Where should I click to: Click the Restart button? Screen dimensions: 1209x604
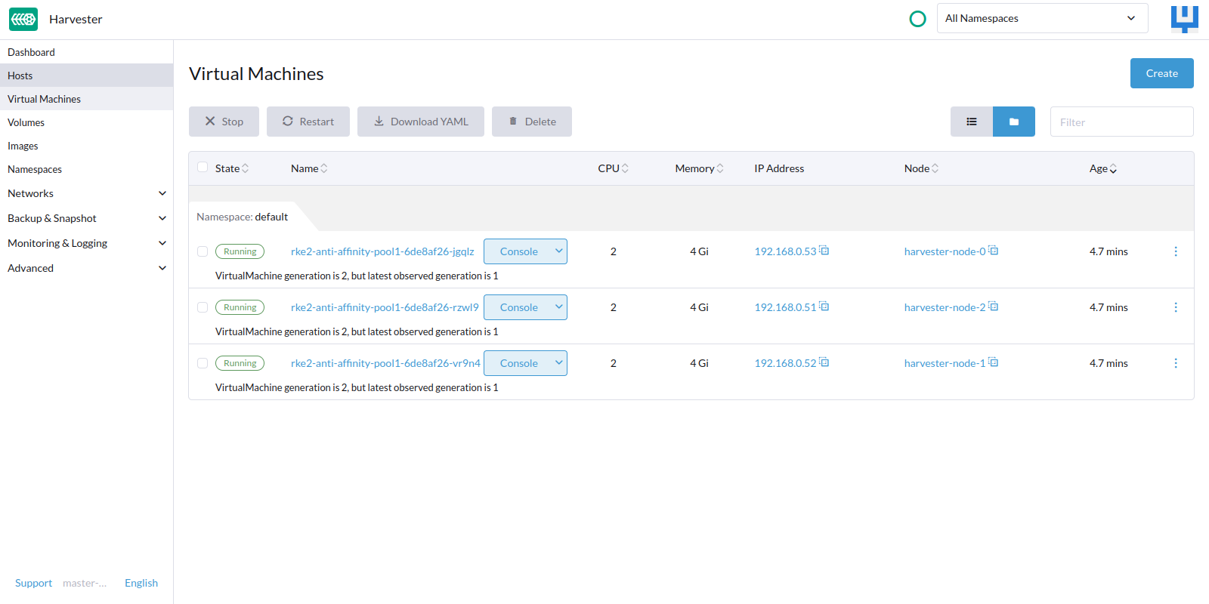pyautogui.click(x=308, y=122)
